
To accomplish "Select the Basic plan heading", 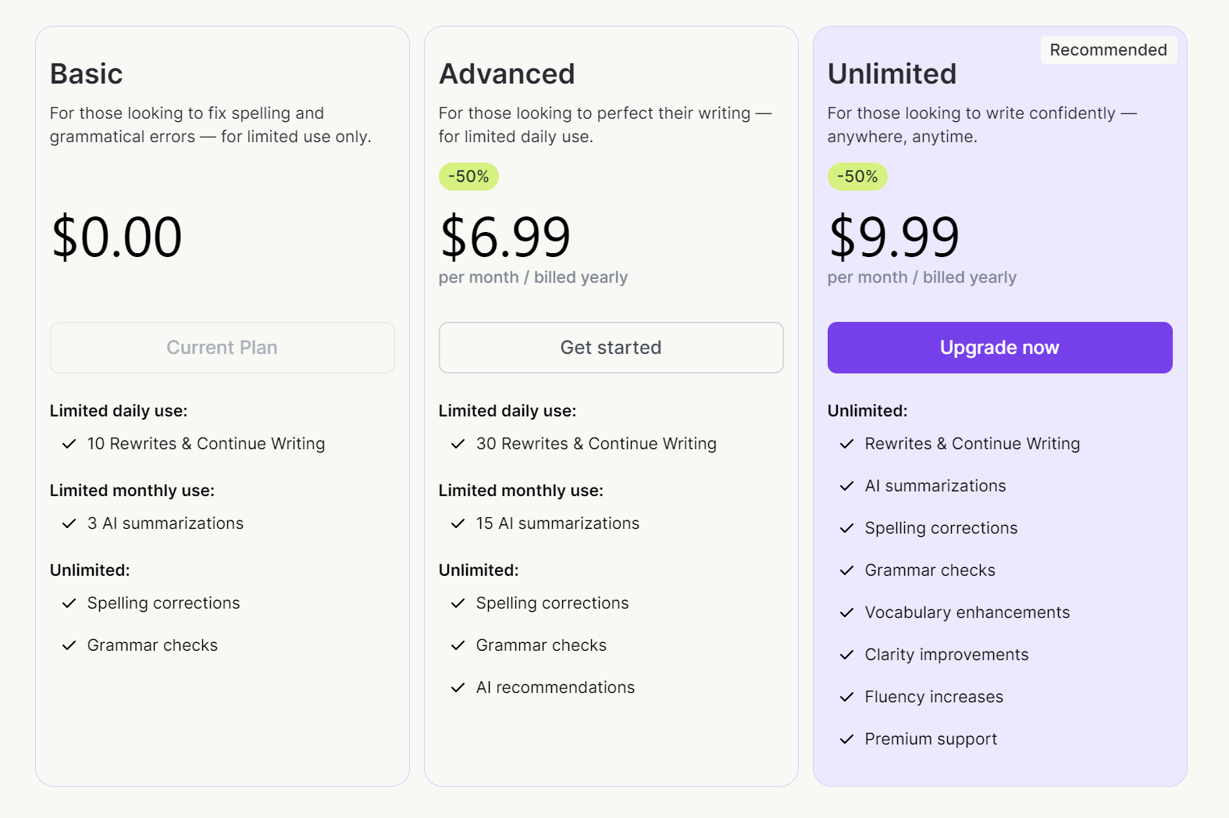I will click(x=87, y=74).
